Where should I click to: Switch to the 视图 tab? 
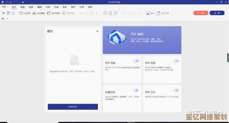click(23, 7)
